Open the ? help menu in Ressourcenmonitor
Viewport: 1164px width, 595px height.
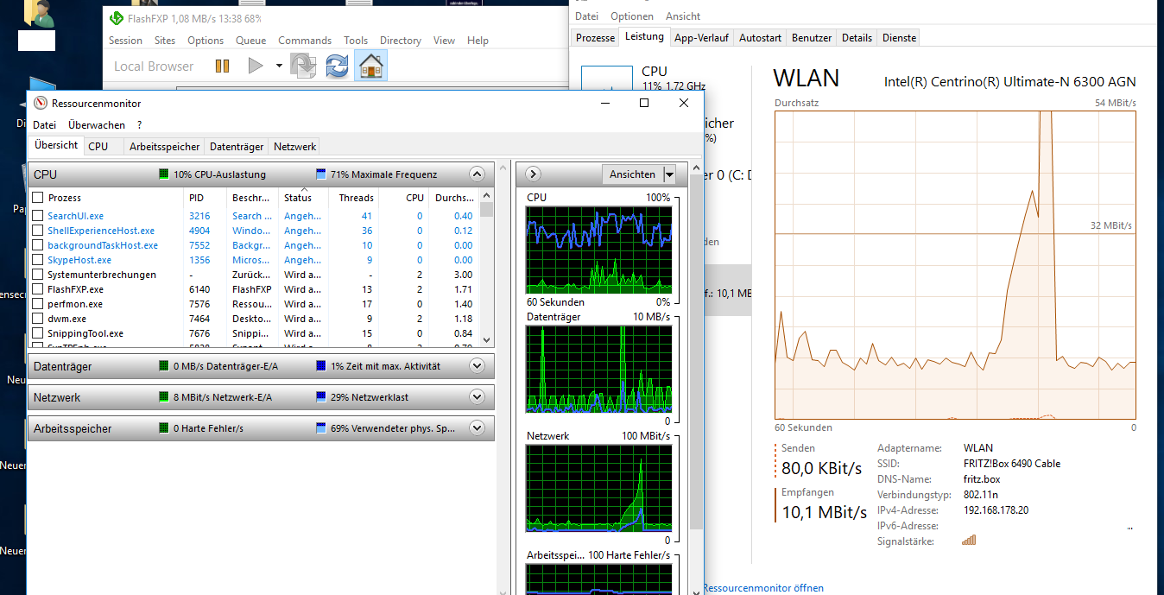coord(139,125)
